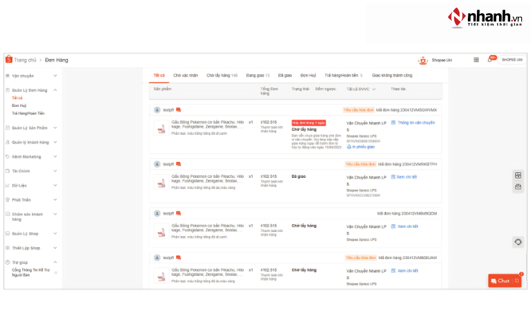Open Cổng Thông Tin Hỗ Trợ Người Bán

[x=31, y=272]
